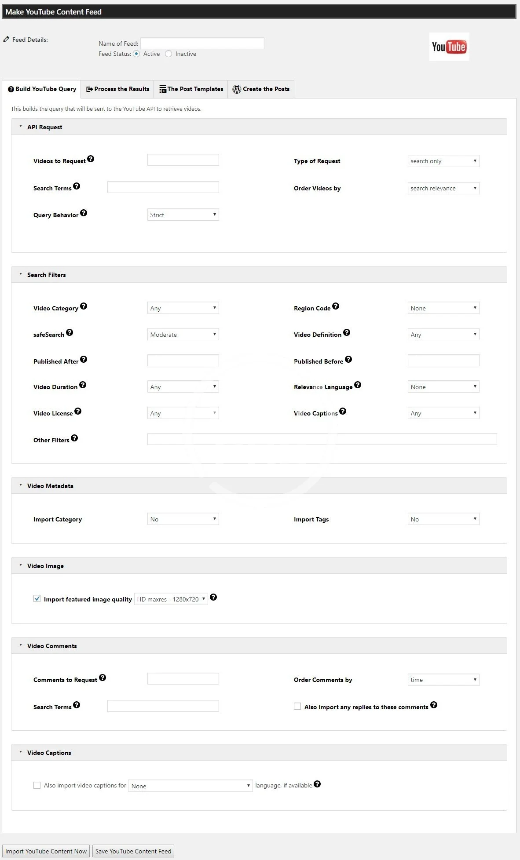Collapse the Search Filters section
Image resolution: width=520 pixels, height=860 pixels.
(21, 274)
